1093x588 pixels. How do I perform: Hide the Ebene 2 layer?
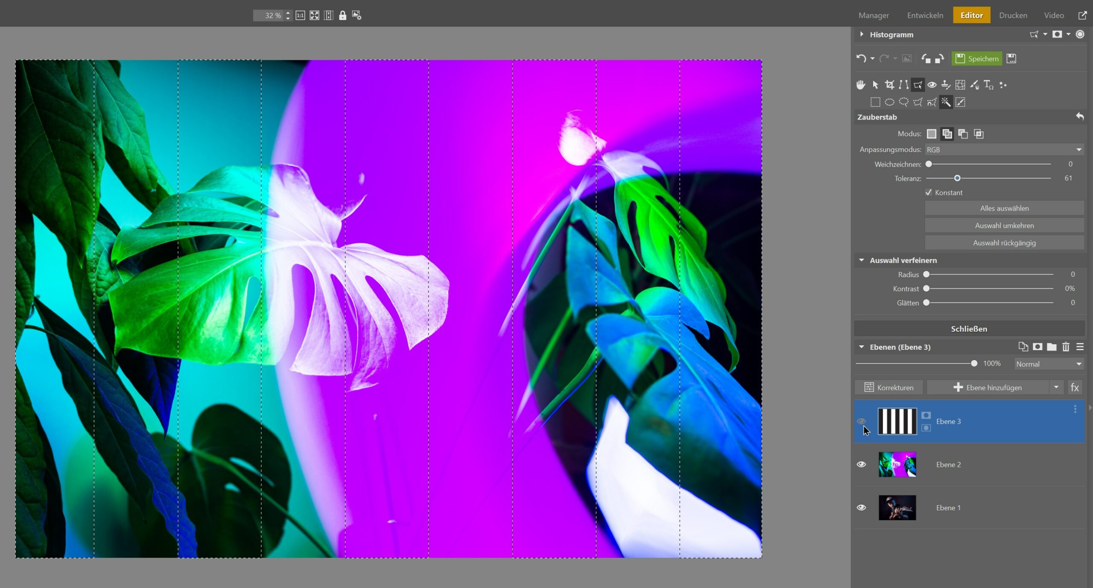861,464
